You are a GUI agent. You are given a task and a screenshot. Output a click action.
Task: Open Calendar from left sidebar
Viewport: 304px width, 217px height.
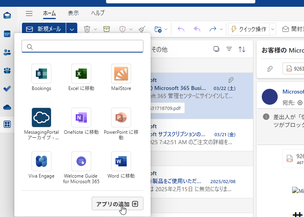click(x=7, y=34)
